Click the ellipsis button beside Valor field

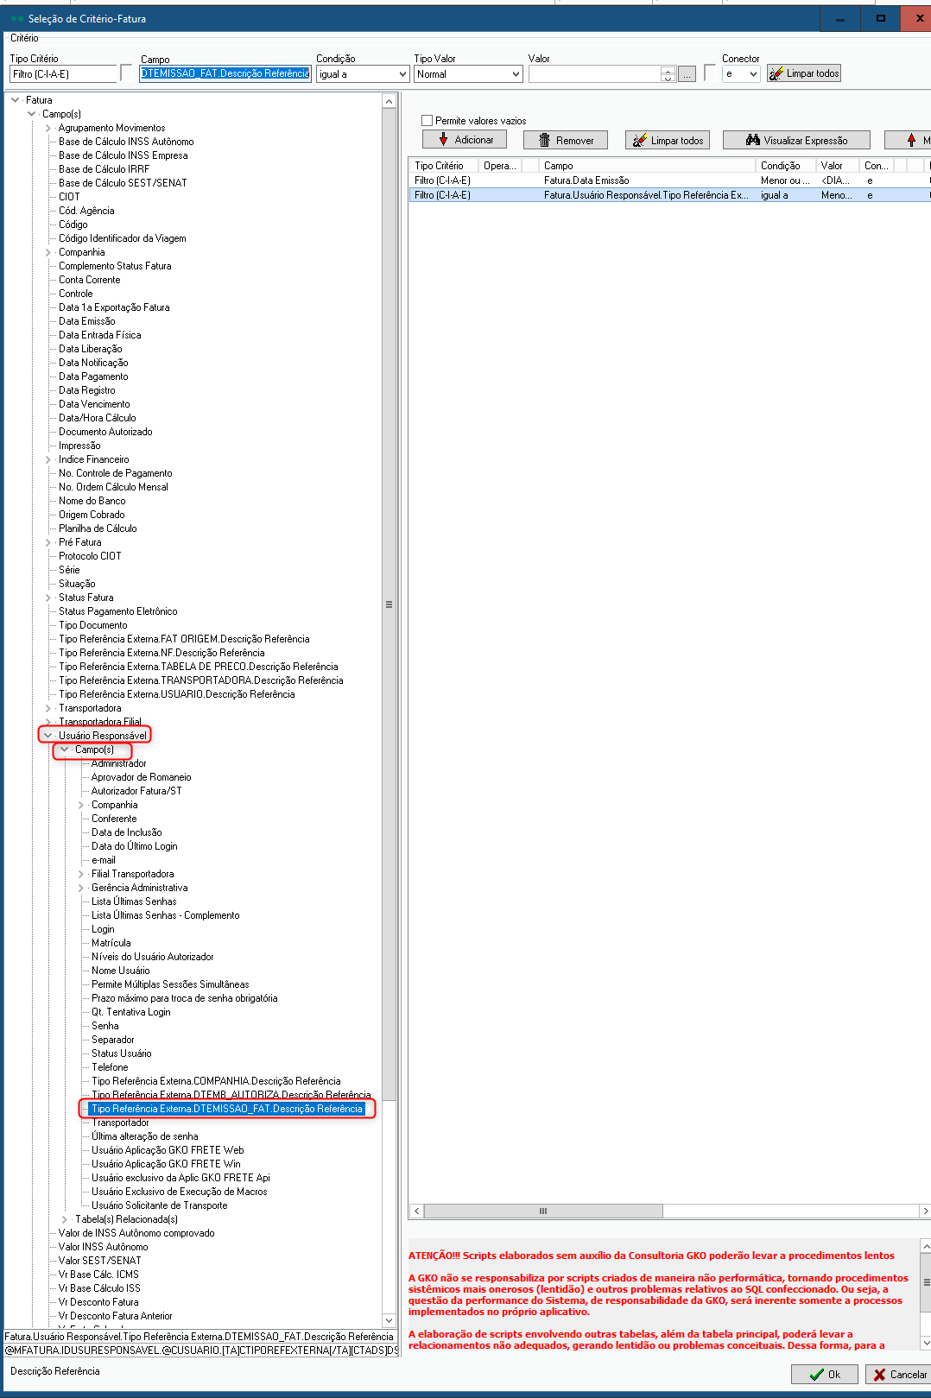click(687, 74)
